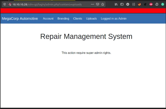Bookmark this page with the star icon
Screen dimensions: 166x109
click(103, 4)
